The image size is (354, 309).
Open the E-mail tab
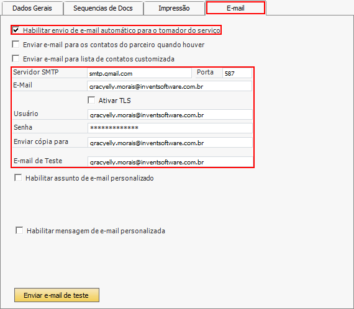(235, 8)
